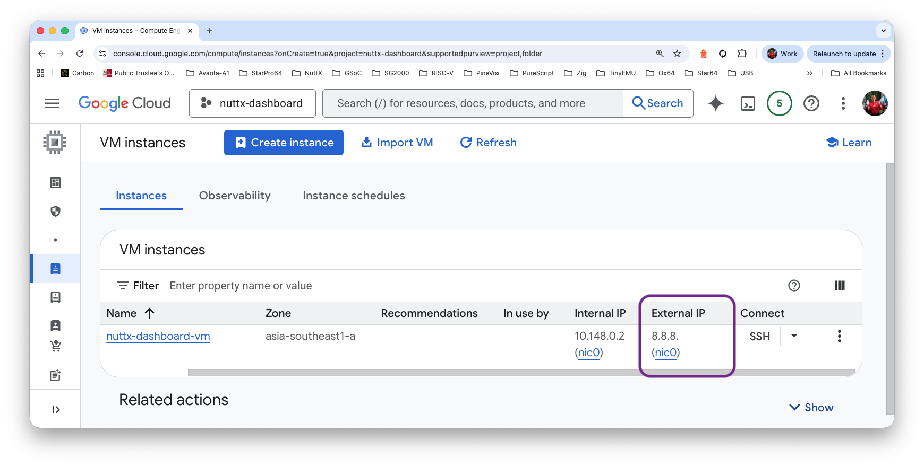Refresh the VM instances list
The width and height of the screenshot is (924, 467).
pos(489,143)
